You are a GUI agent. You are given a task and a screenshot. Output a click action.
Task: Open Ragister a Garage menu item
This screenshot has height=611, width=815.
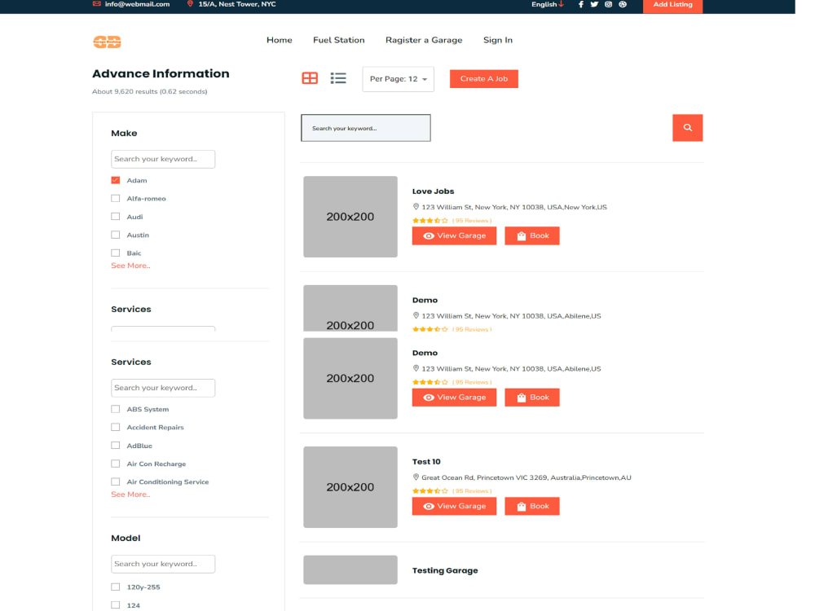424,40
